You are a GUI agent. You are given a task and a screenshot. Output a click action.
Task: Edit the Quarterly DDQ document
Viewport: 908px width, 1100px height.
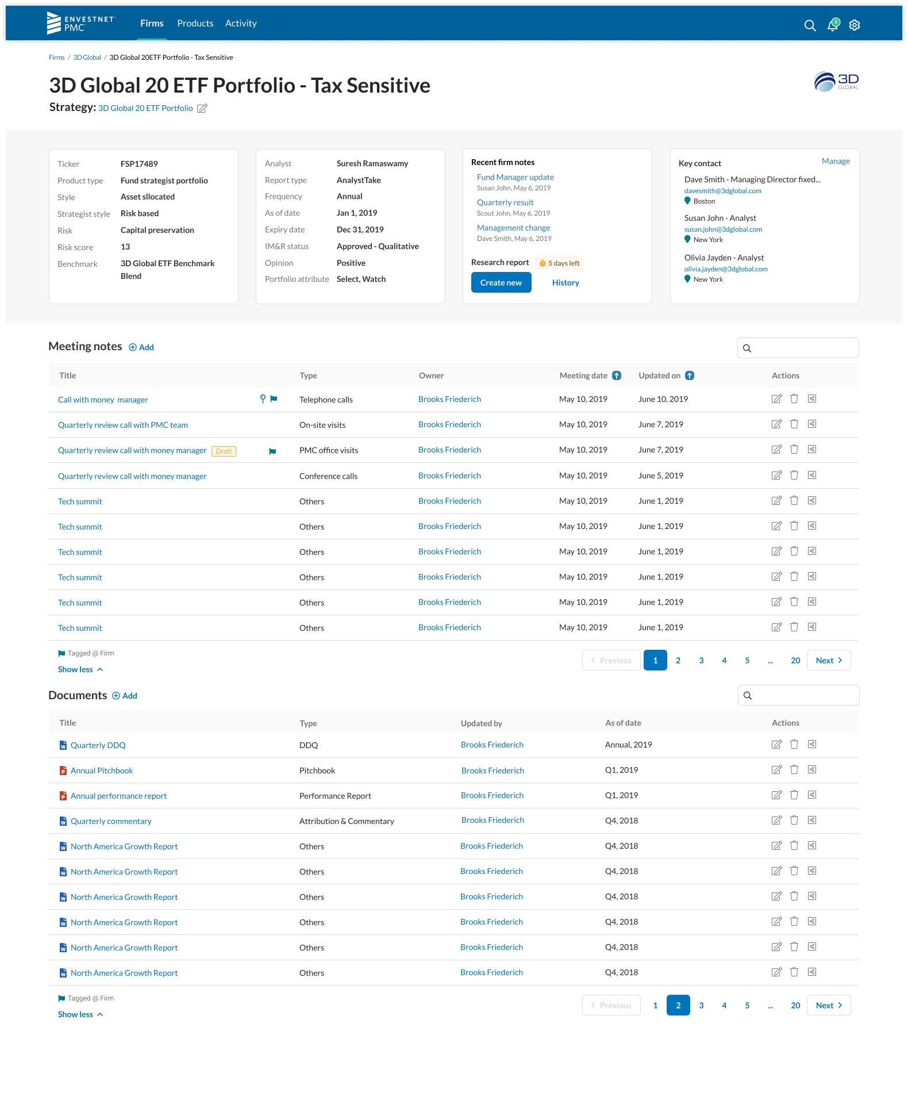point(776,745)
